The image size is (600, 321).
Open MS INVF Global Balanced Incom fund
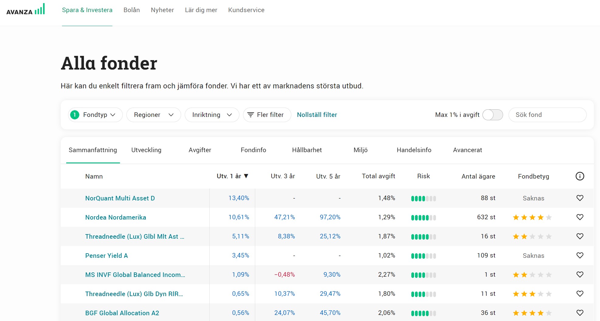(x=135, y=275)
